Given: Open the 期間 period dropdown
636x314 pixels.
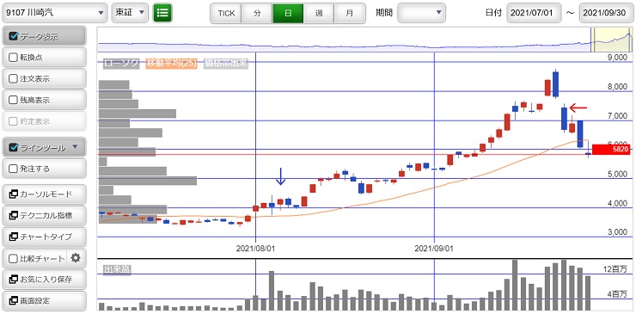Looking at the screenshot, I should pyautogui.click(x=421, y=13).
